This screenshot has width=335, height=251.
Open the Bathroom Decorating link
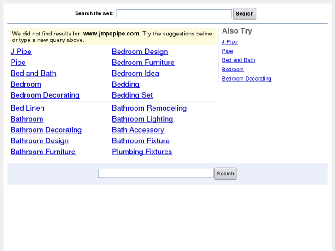(46, 130)
